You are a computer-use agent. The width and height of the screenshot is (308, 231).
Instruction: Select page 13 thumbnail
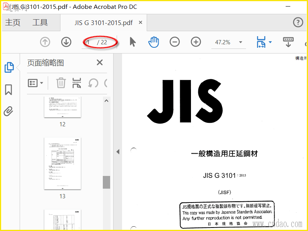tap(62, 163)
